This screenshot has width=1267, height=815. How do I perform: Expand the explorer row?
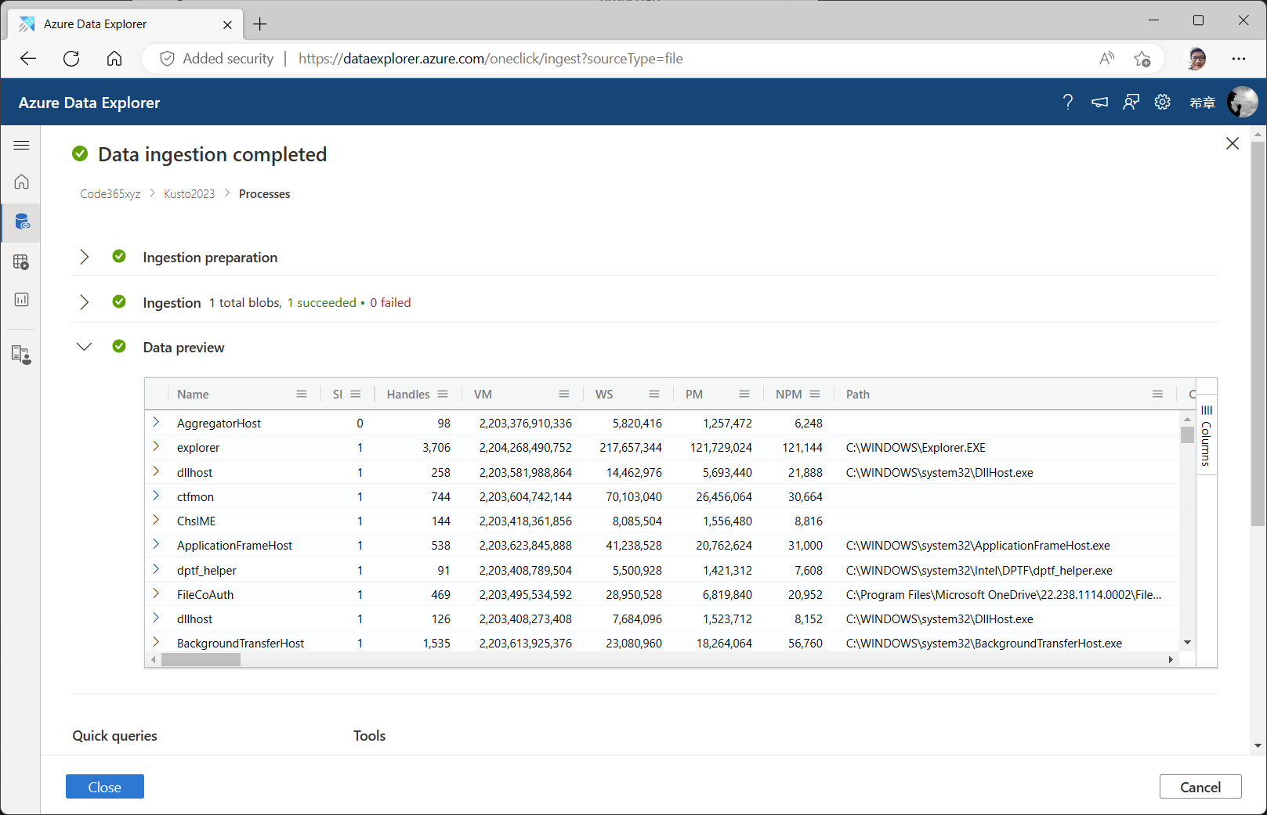pos(156,446)
